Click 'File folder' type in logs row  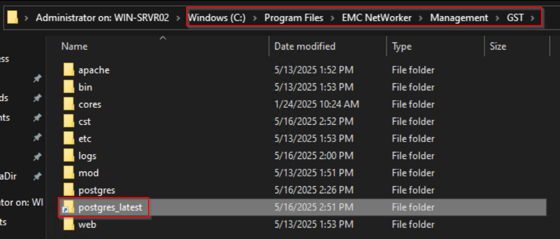(x=413, y=156)
